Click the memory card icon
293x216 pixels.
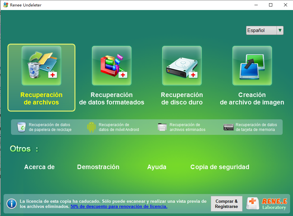tap(229, 127)
